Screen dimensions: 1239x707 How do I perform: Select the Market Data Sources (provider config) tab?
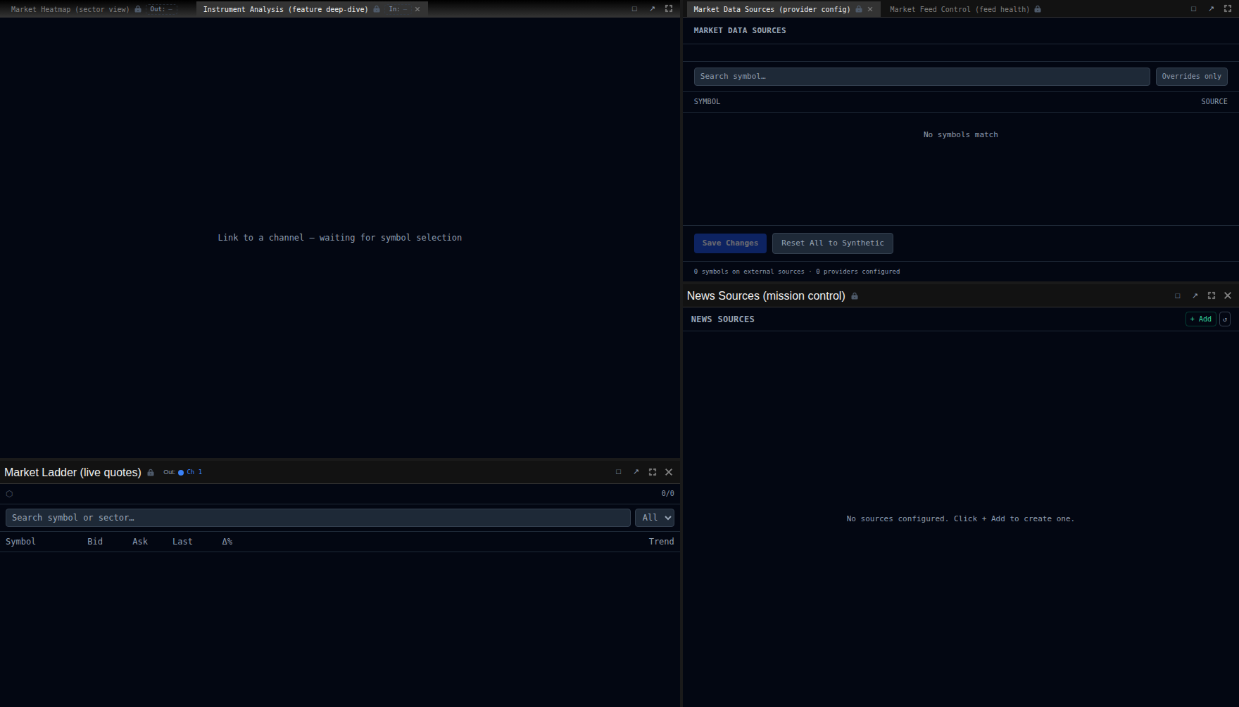pos(772,9)
